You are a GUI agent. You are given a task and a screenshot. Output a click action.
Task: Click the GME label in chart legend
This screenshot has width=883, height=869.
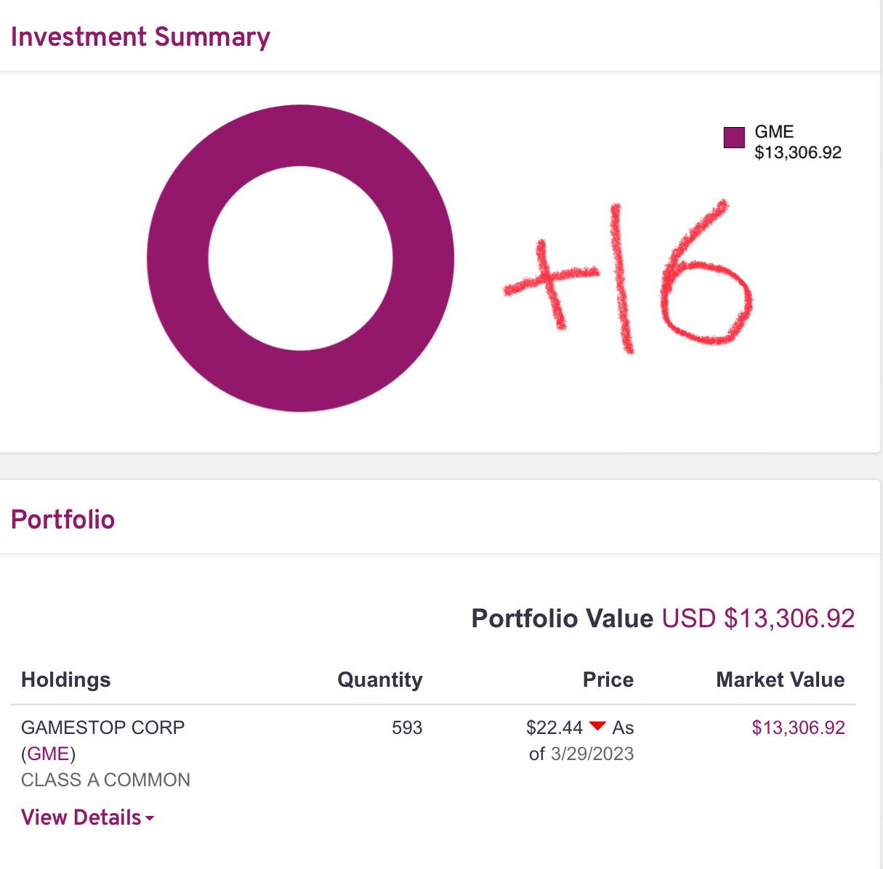[x=774, y=131]
